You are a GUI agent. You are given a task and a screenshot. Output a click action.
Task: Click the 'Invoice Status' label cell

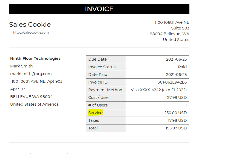point(106,67)
